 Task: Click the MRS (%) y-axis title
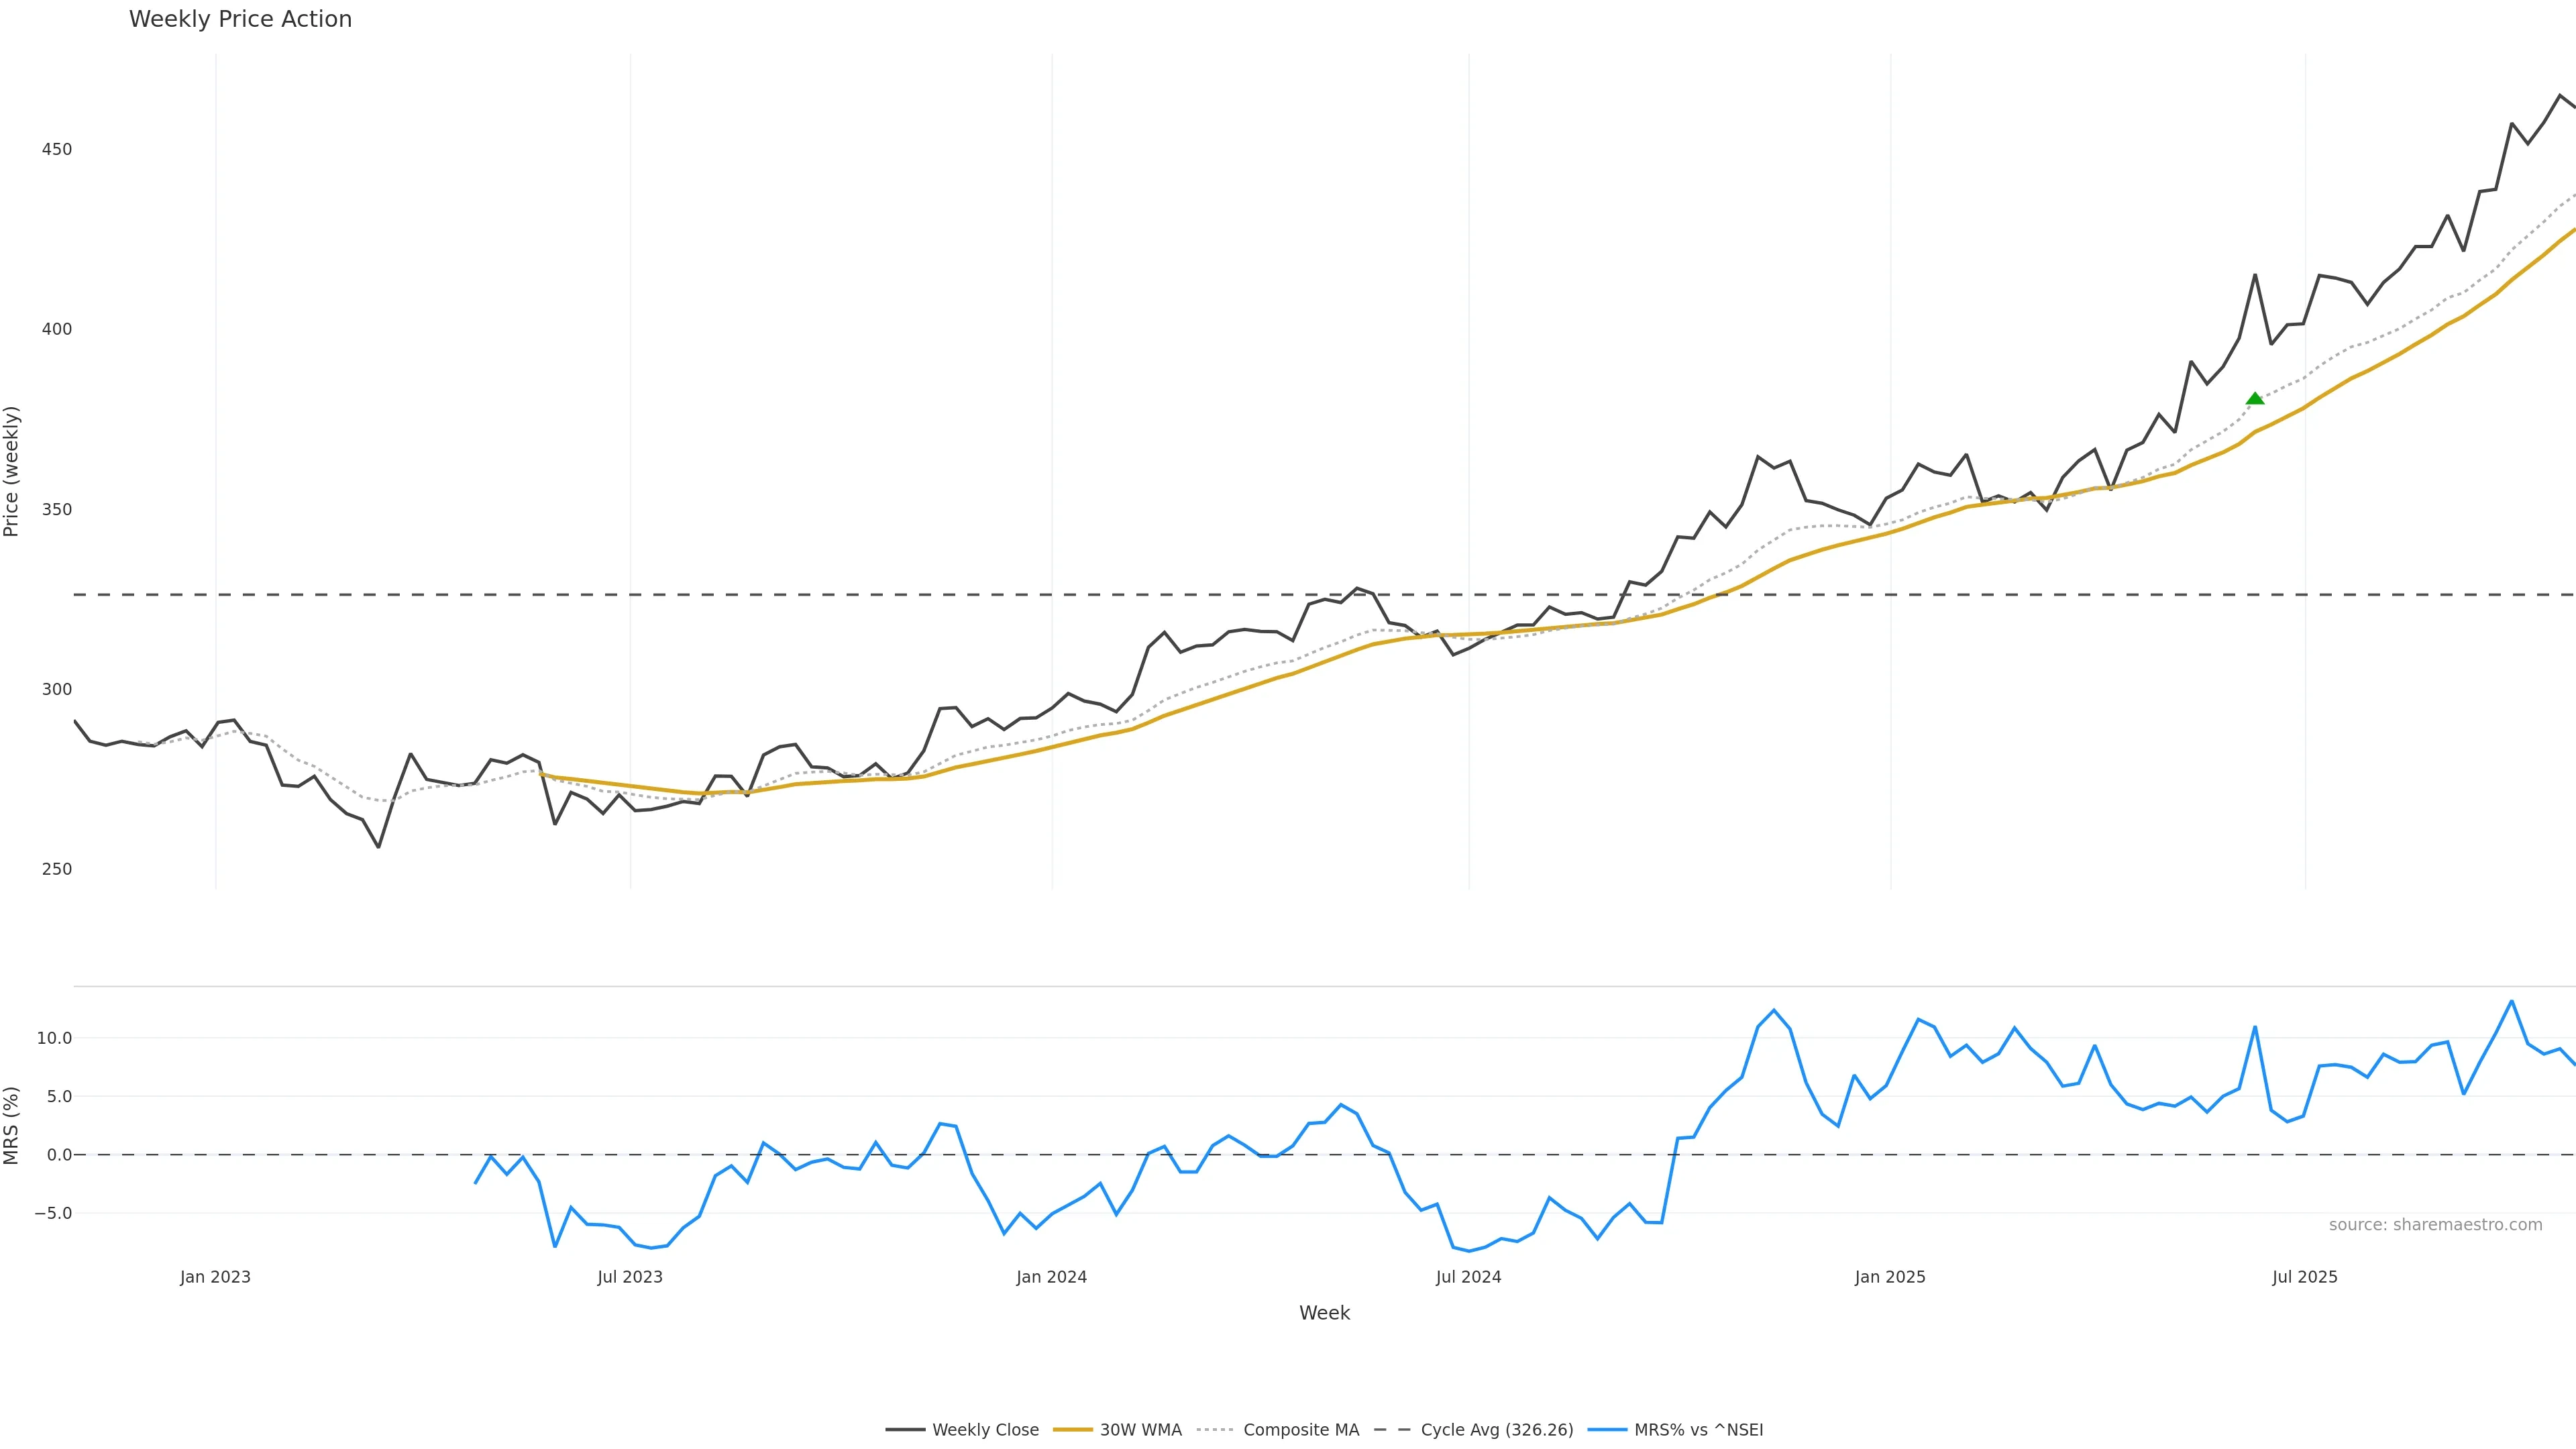pos(12,1125)
